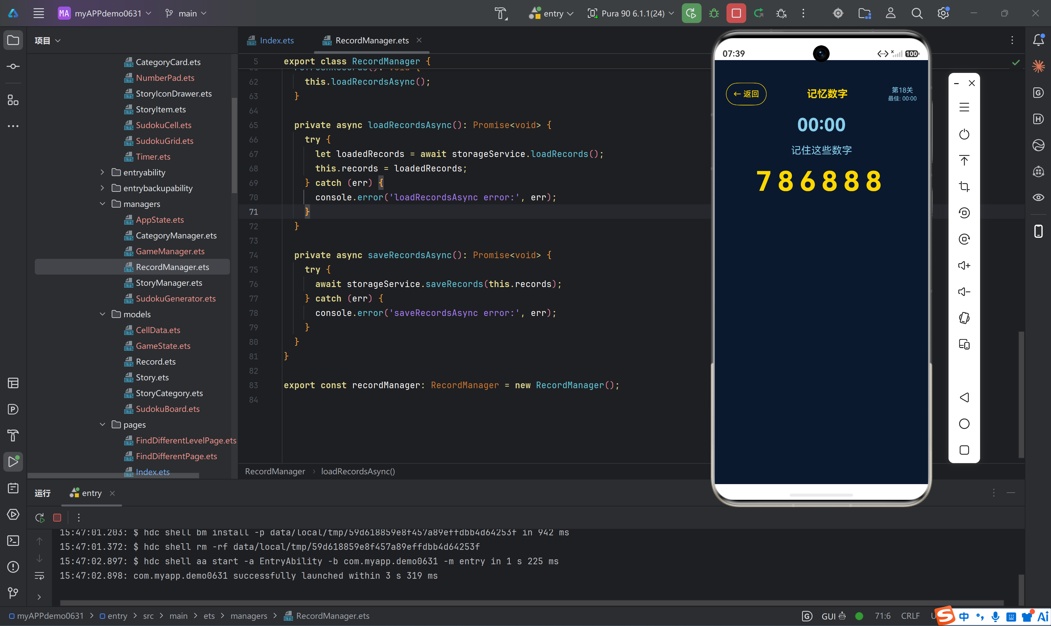Open emulator hamburger menu
This screenshot has width=1051, height=626.
pos(964,107)
